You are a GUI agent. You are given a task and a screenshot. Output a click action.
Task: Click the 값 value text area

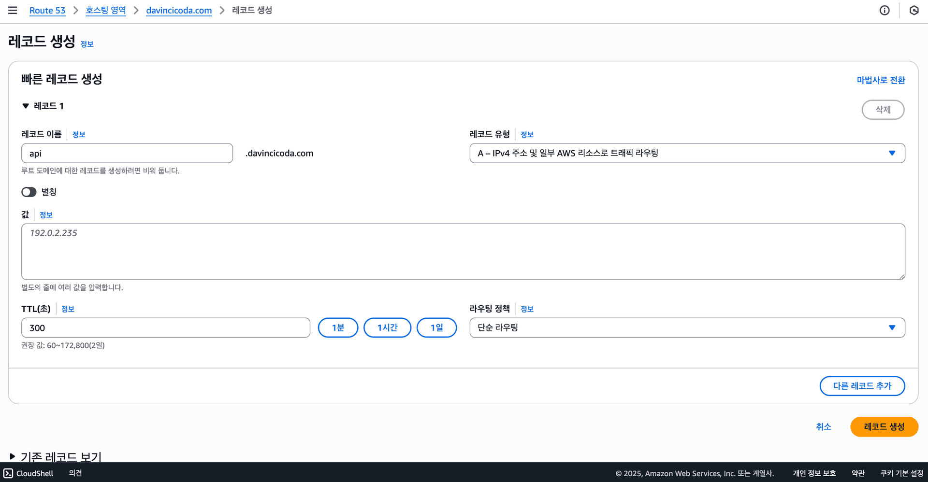(x=463, y=252)
